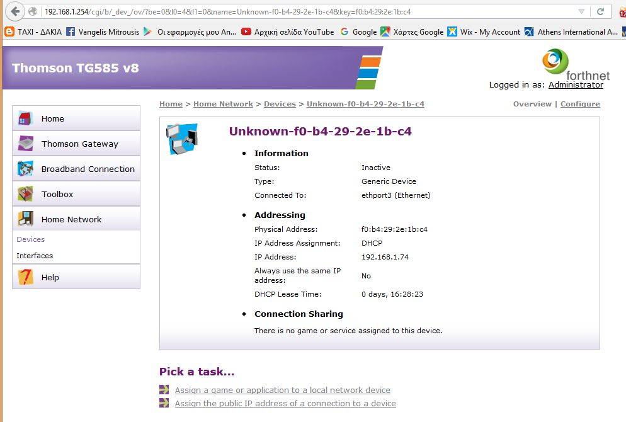
Task: Open Broadband Connection menu item label
Action: point(88,169)
